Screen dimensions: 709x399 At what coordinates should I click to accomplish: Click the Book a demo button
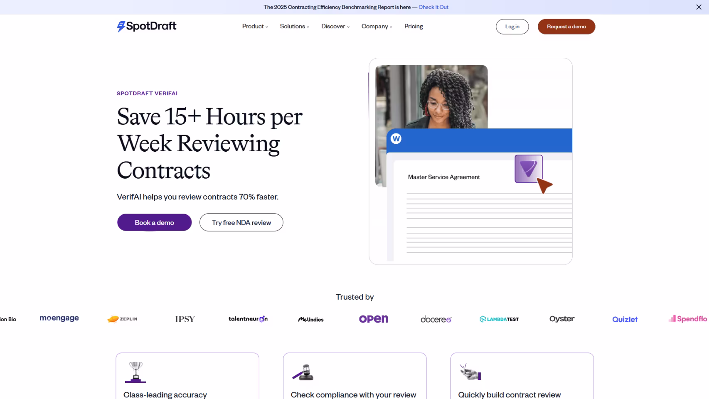coord(154,222)
